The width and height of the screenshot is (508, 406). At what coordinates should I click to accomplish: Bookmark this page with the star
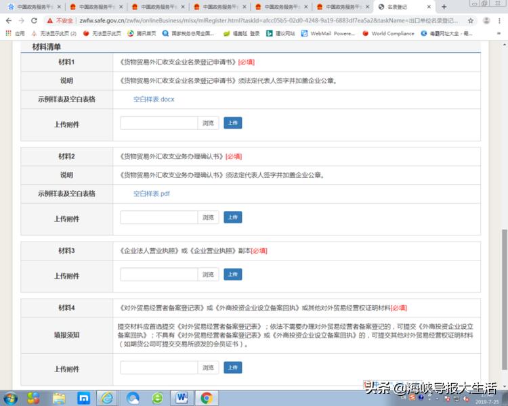471,21
